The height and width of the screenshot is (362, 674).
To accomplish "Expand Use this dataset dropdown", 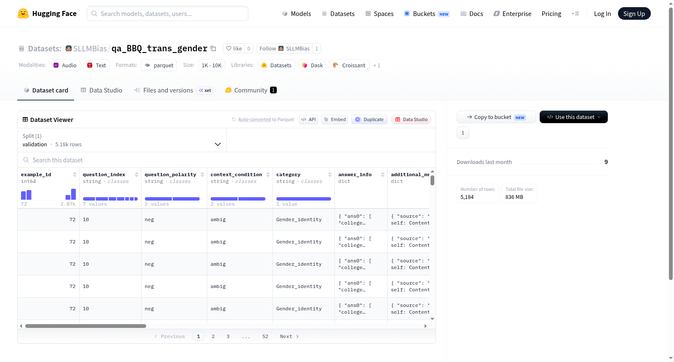I will pos(574,117).
